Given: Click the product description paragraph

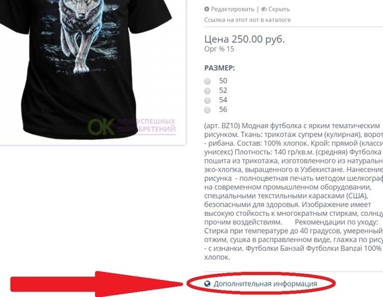Looking at the screenshot, I should click(x=293, y=191).
